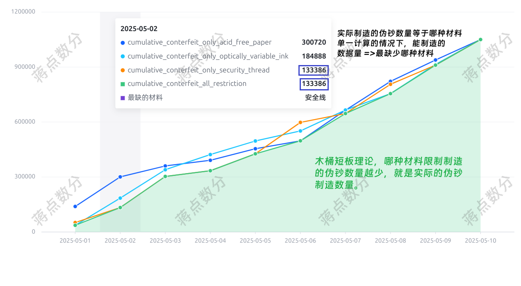Click the purple 最缺的材料 legend marker
Screen dimensions: 521x286
click(123, 98)
